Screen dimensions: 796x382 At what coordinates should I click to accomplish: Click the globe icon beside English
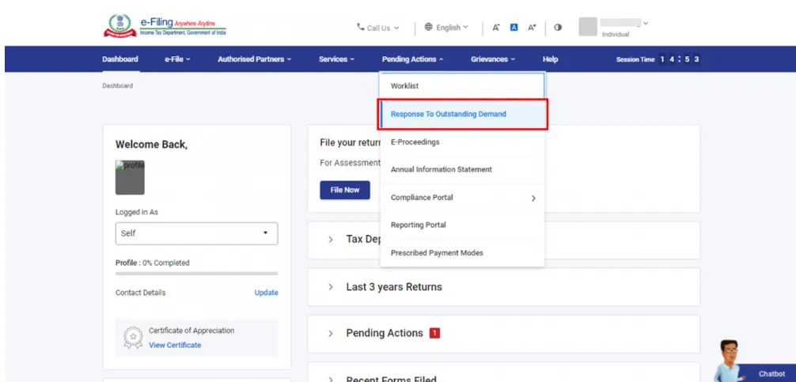coord(428,27)
